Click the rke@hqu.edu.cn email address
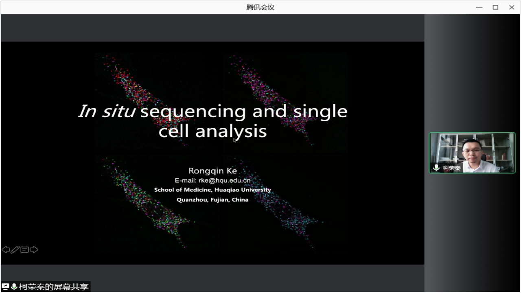This screenshot has height=293, width=521. (212, 180)
